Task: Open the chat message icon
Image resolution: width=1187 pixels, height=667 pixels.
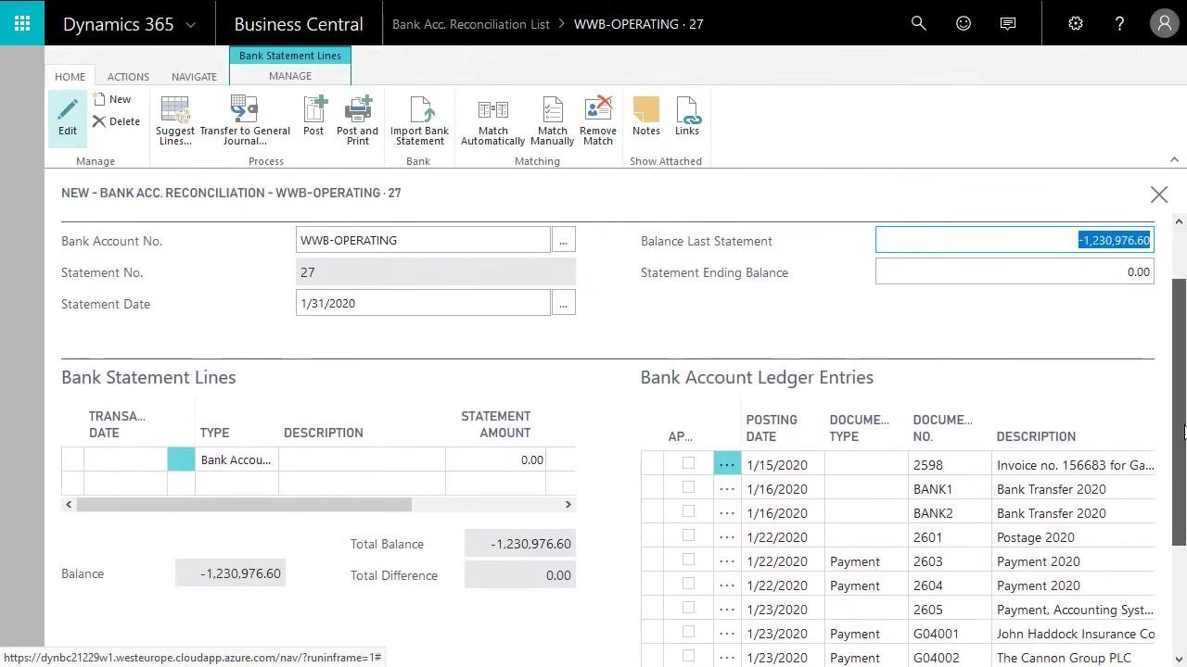Action: (x=1008, y=23)
